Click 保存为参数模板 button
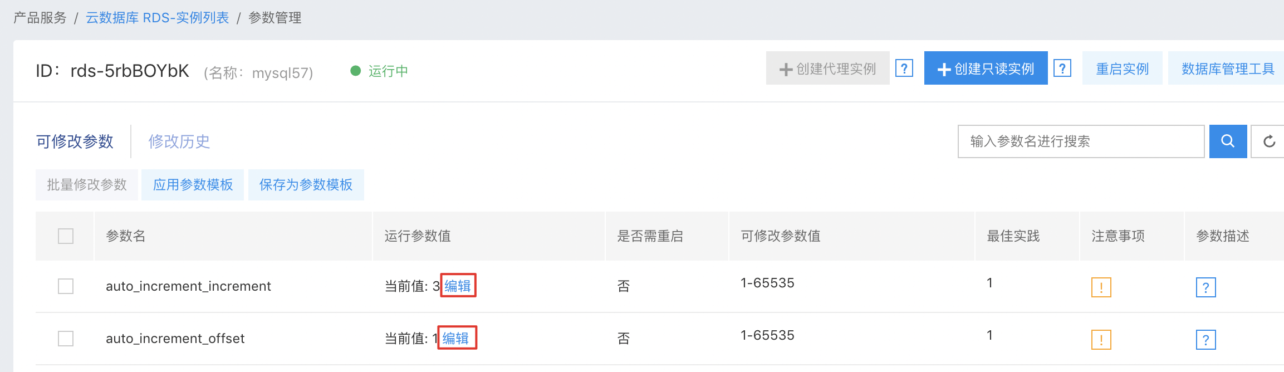 [306, 185]
